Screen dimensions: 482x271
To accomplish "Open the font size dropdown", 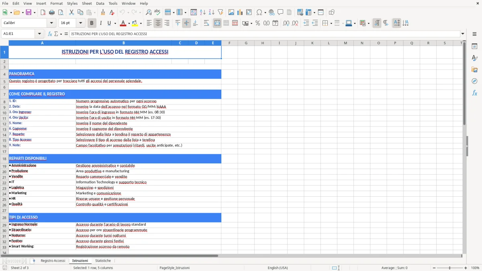I will point(80,23).
